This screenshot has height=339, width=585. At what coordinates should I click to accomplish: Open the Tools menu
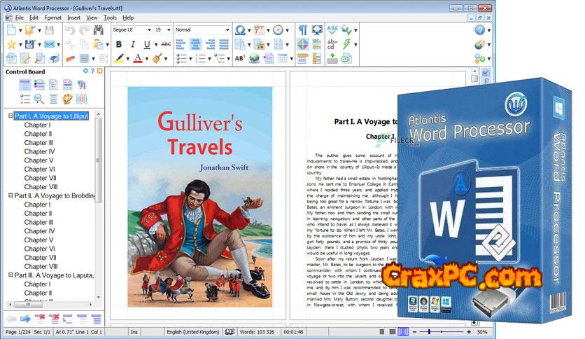click(x=110, y=17)
